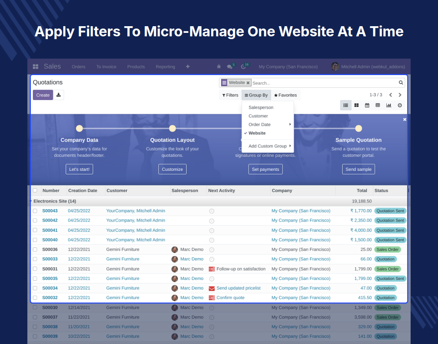Click the Quotation Layout step circle

[172, 129]
